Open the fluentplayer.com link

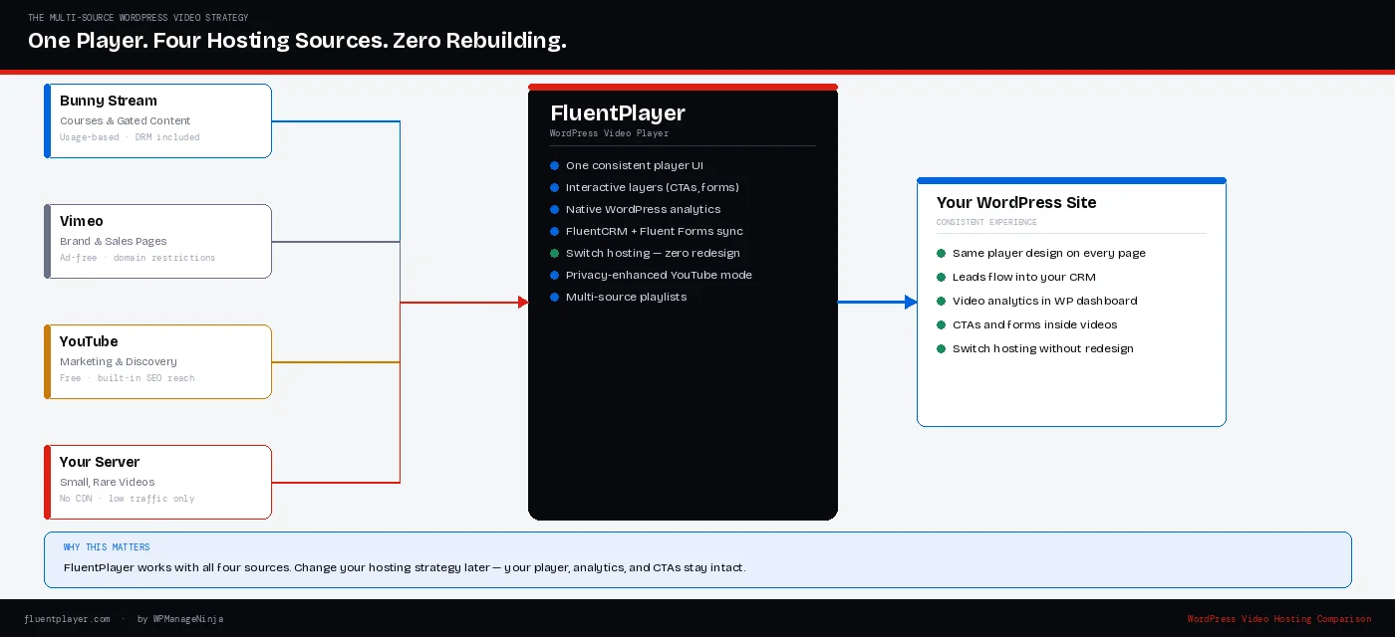[67, 618]
